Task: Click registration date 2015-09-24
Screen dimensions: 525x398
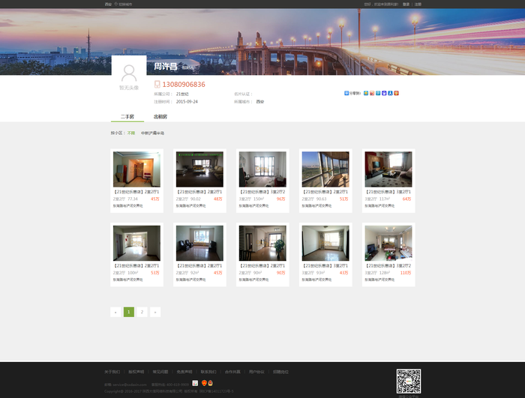Action: click(x=187, y=101)
